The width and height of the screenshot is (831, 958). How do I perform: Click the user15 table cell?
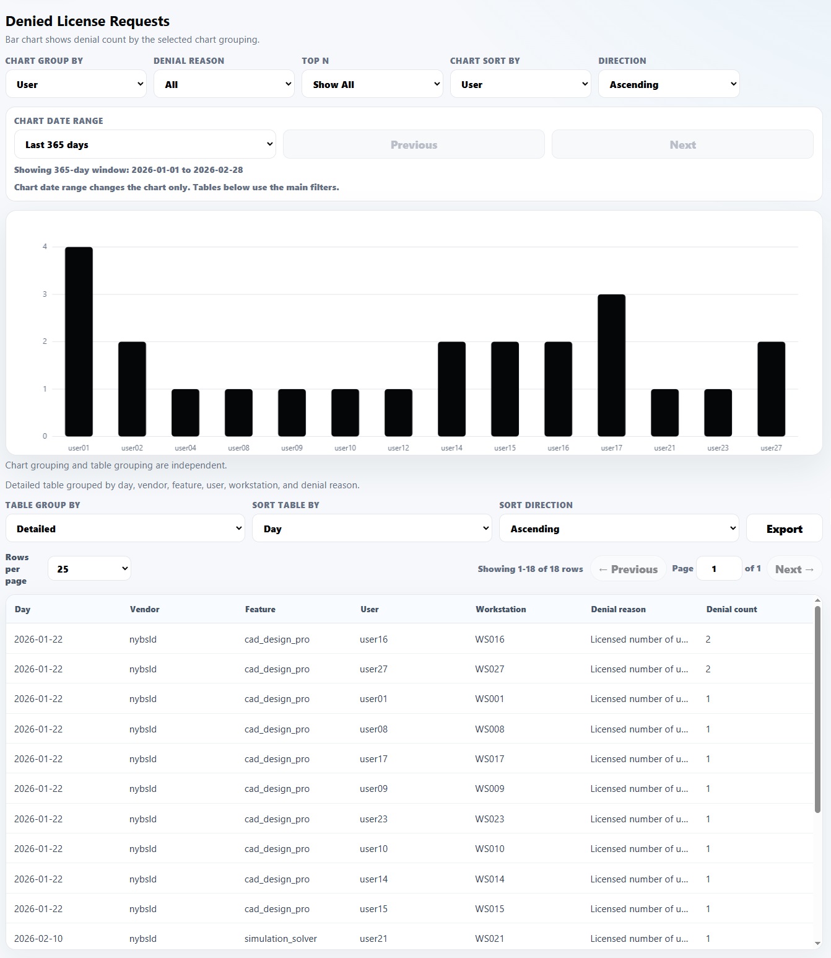pos(373,908)
